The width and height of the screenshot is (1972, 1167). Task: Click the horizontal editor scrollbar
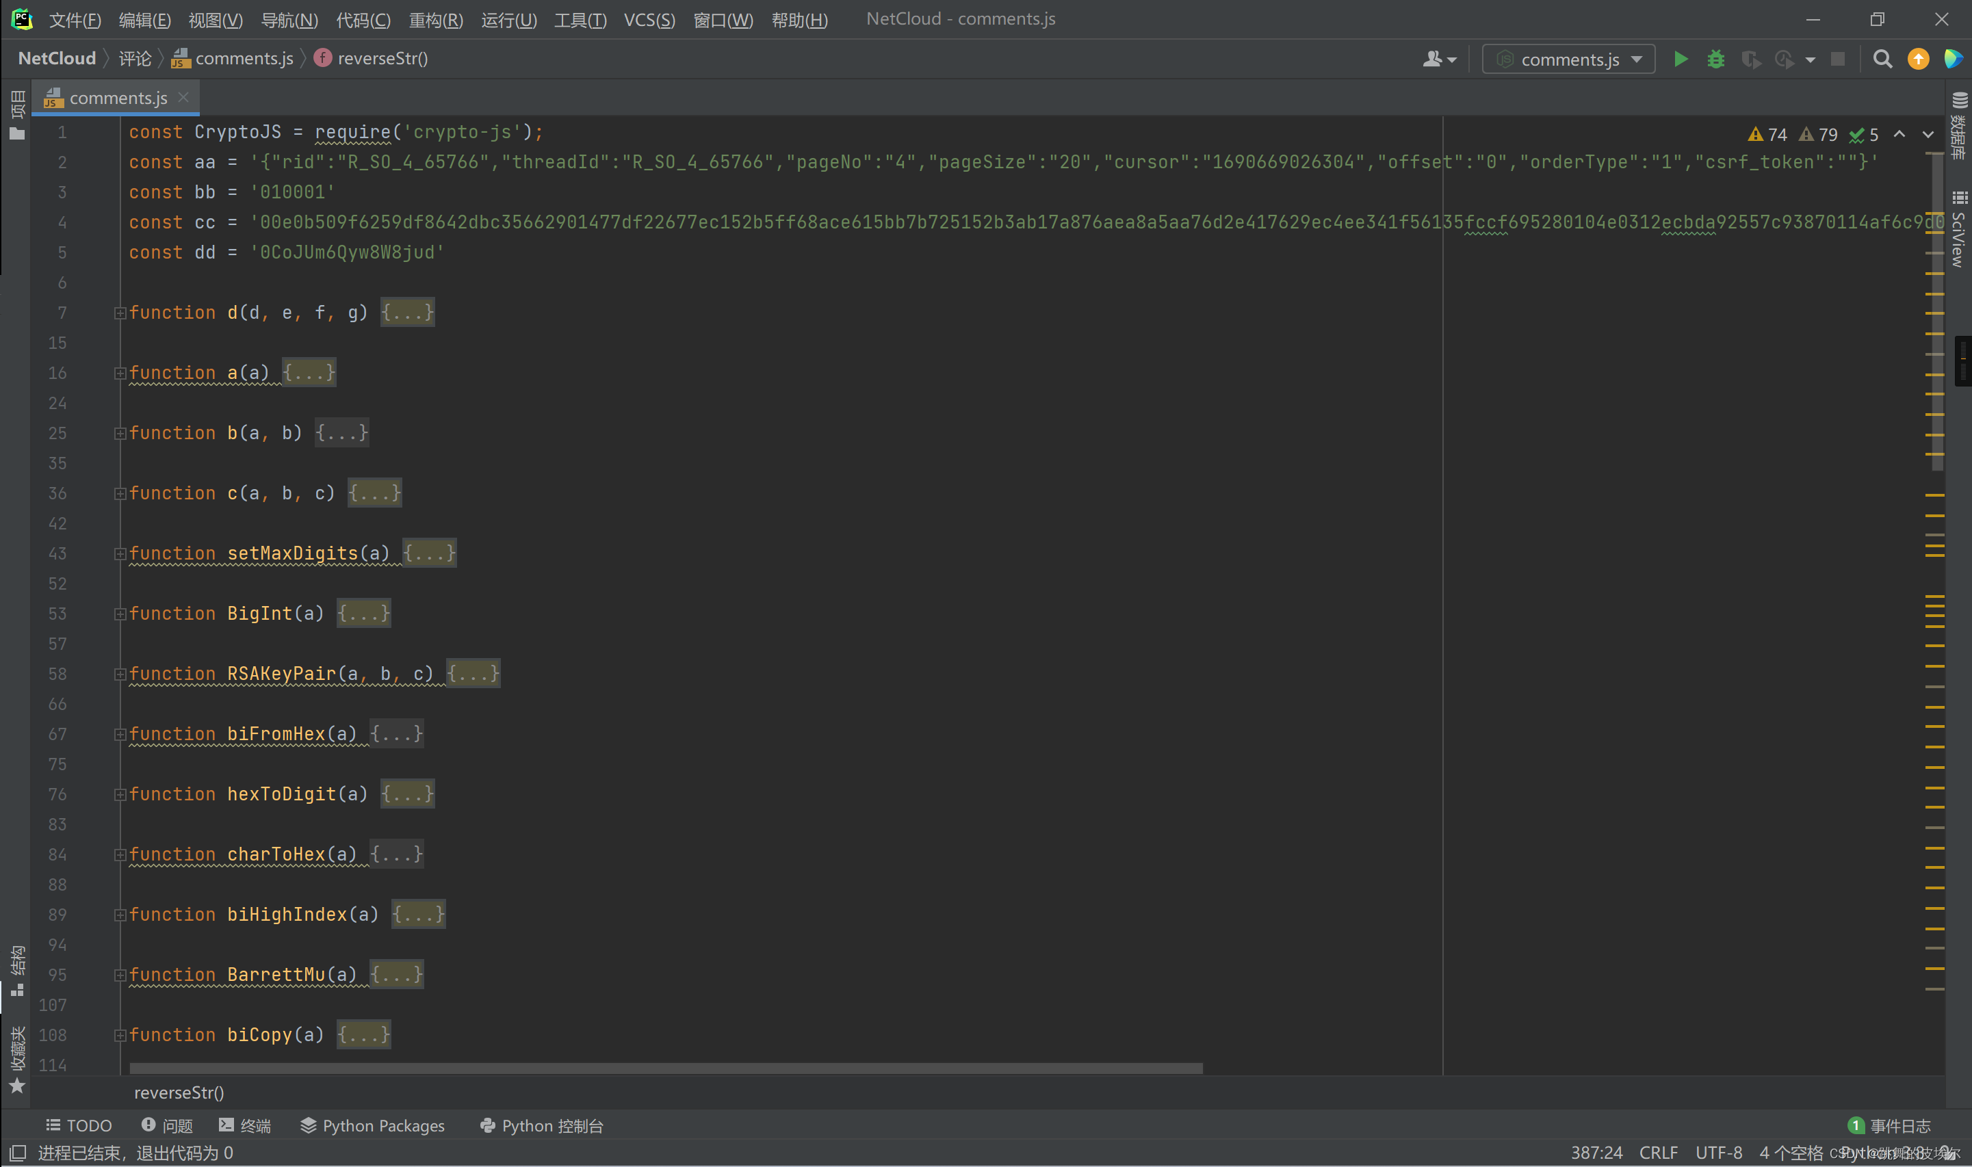666,1068
